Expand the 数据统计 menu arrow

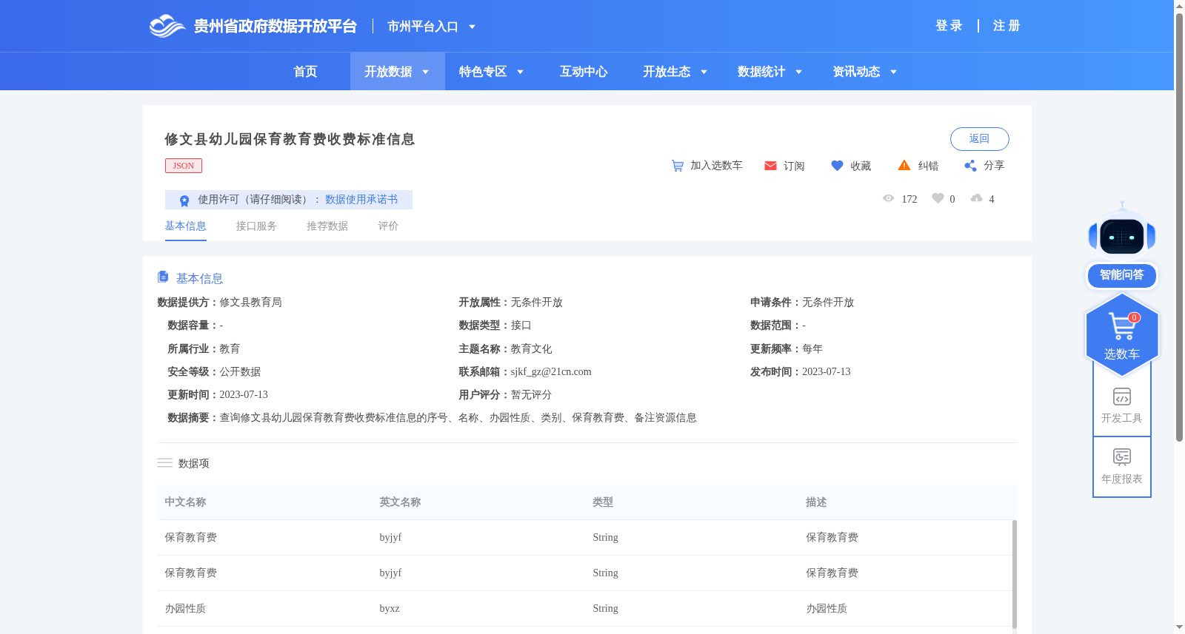[x=799, y=72]
